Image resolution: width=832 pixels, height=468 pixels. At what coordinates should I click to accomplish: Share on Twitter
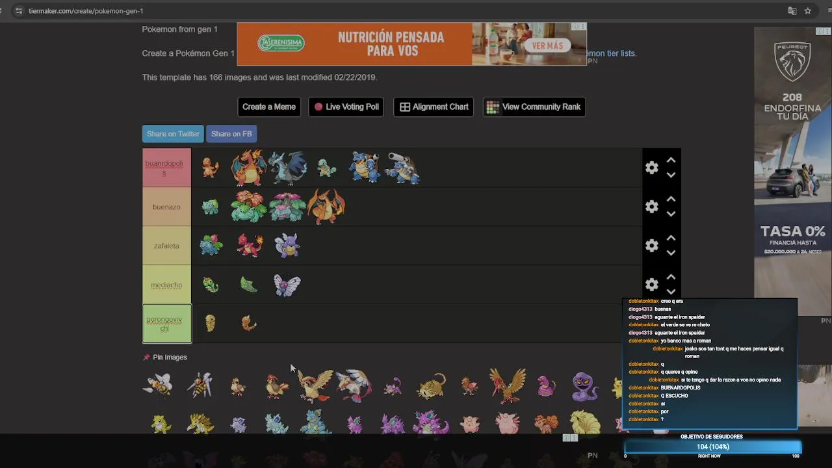pyautogui.click(x=173, y=134)
